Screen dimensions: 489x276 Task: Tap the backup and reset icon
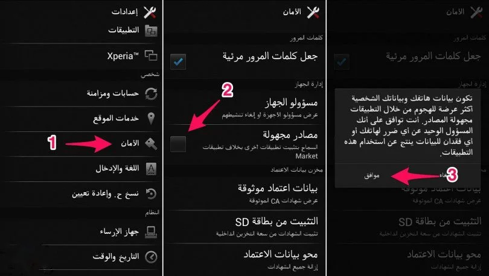coord(152,194)
